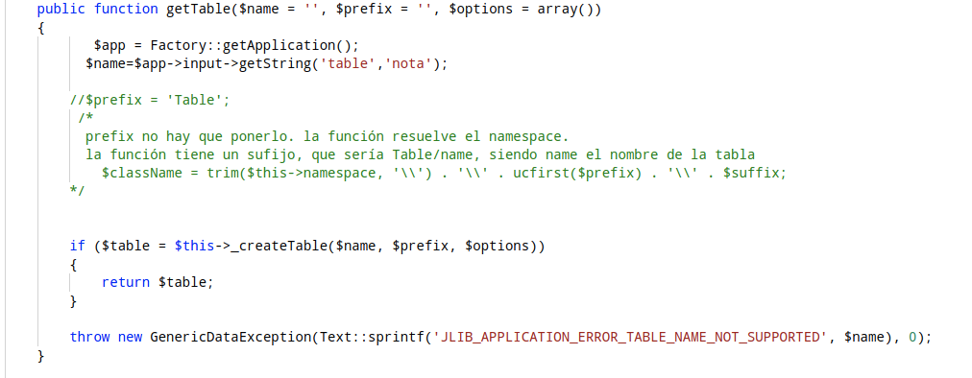Click the if keyword
The height and width of the screenshot is (378, 972).
(78, 246)
